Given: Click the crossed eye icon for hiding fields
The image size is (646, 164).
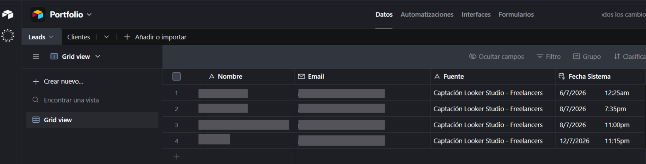Looking at the screenshot, I should point(472,56).
